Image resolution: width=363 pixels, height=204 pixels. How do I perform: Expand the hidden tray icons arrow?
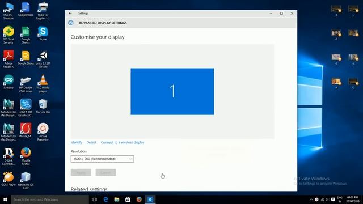311,199
